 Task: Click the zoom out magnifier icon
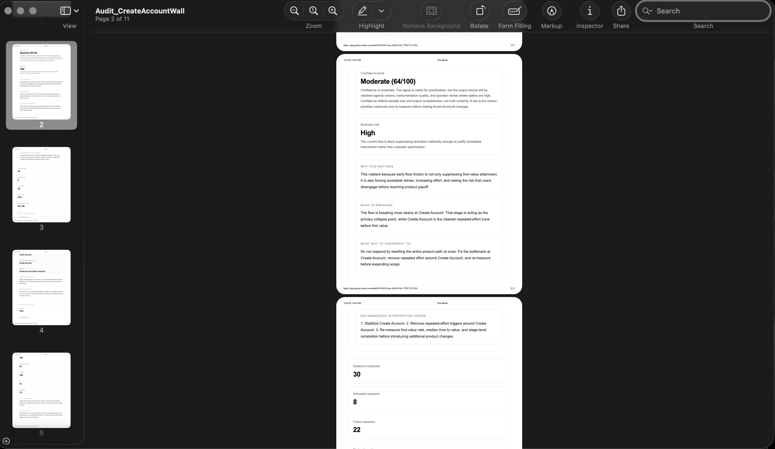[294, 11]
